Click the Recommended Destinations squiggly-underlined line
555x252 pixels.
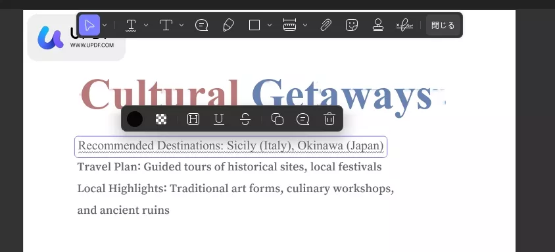(x=231, y=146)
